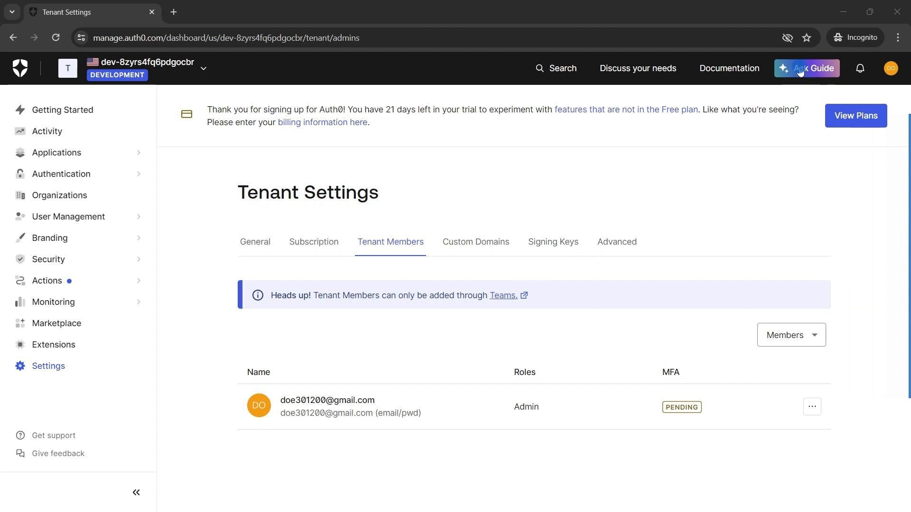Screen dimensions: 911x512
Task: Open the member row three-dots menu
Action: (x=812, y=407)
